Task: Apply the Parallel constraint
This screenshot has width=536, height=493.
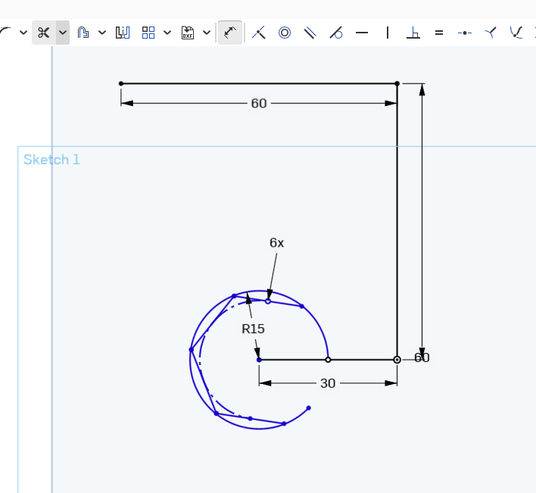Action: [310, 33]
